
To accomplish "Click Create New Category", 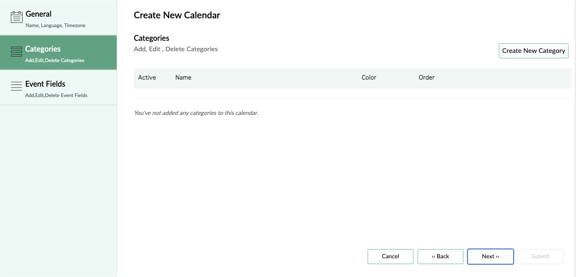I will pos(533,50).
